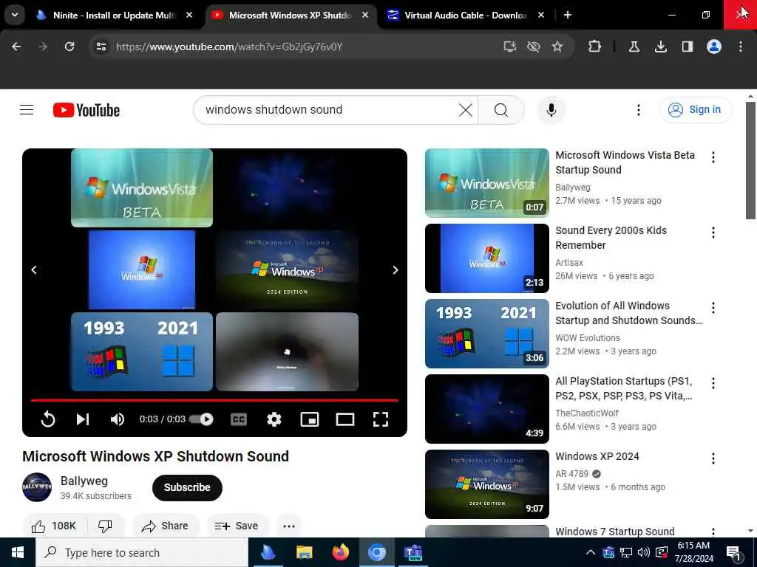Select the Microsoft Windows XP Shutdown tab

click(x=290, y=15)
